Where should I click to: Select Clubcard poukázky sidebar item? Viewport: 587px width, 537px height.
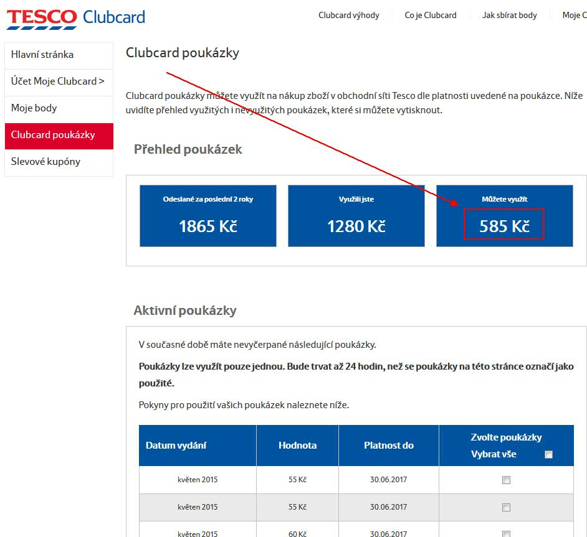59,136
